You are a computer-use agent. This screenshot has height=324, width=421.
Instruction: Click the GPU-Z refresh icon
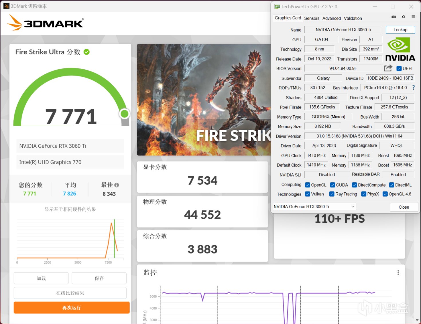(x=404, y=17)
